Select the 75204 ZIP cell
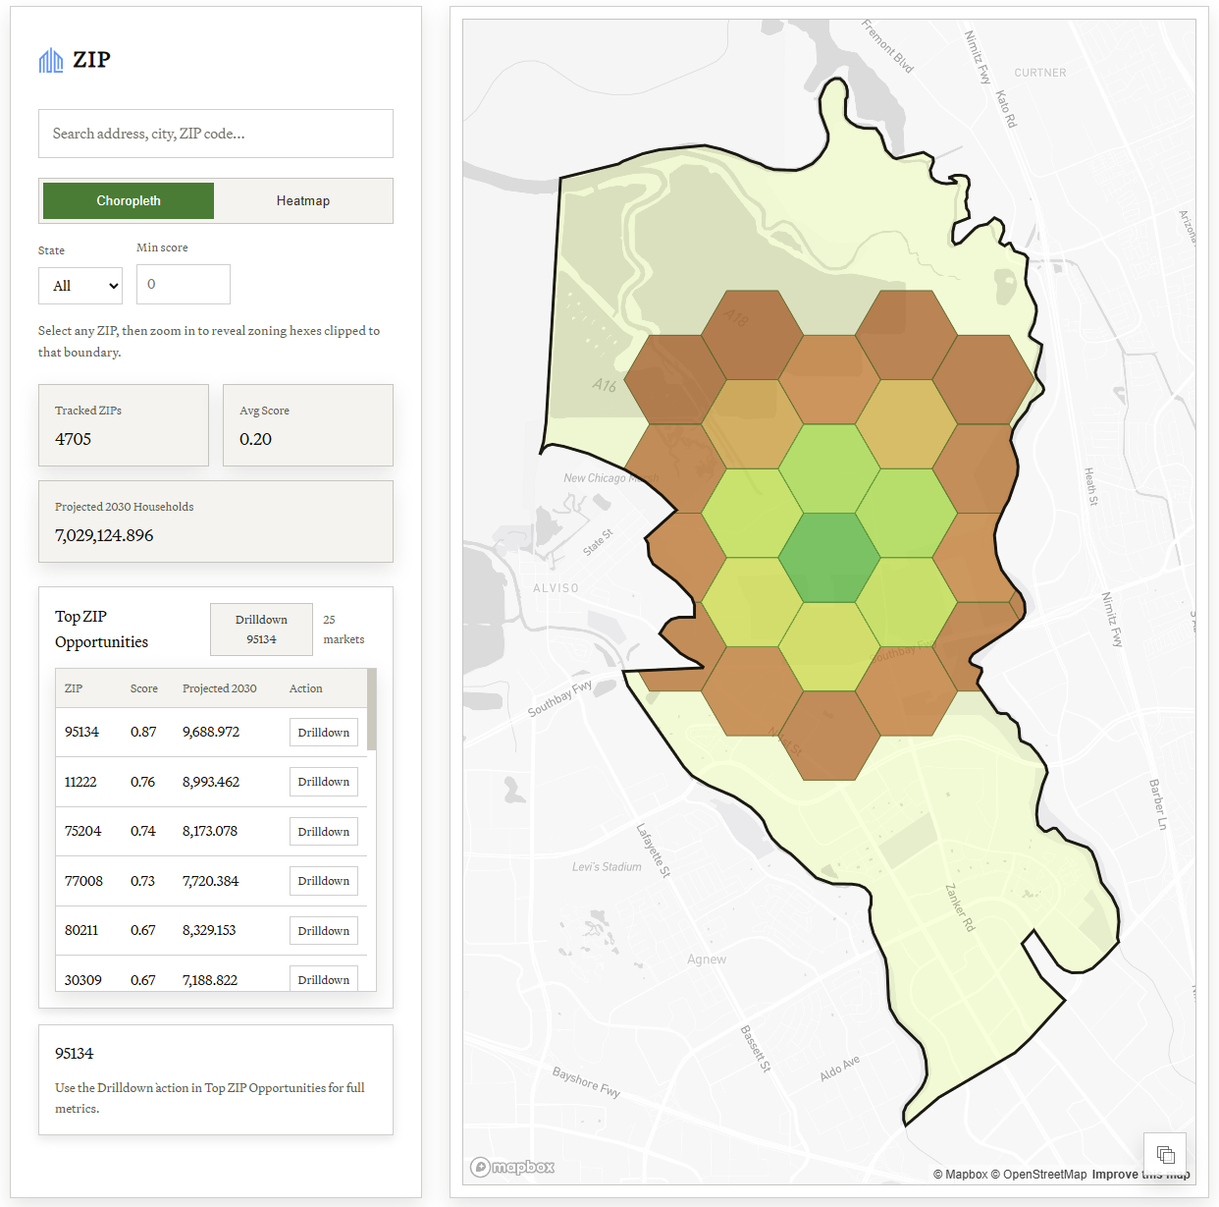Screen dimensions: 1219x1207 pyautogui.click(x=83, y=831)
